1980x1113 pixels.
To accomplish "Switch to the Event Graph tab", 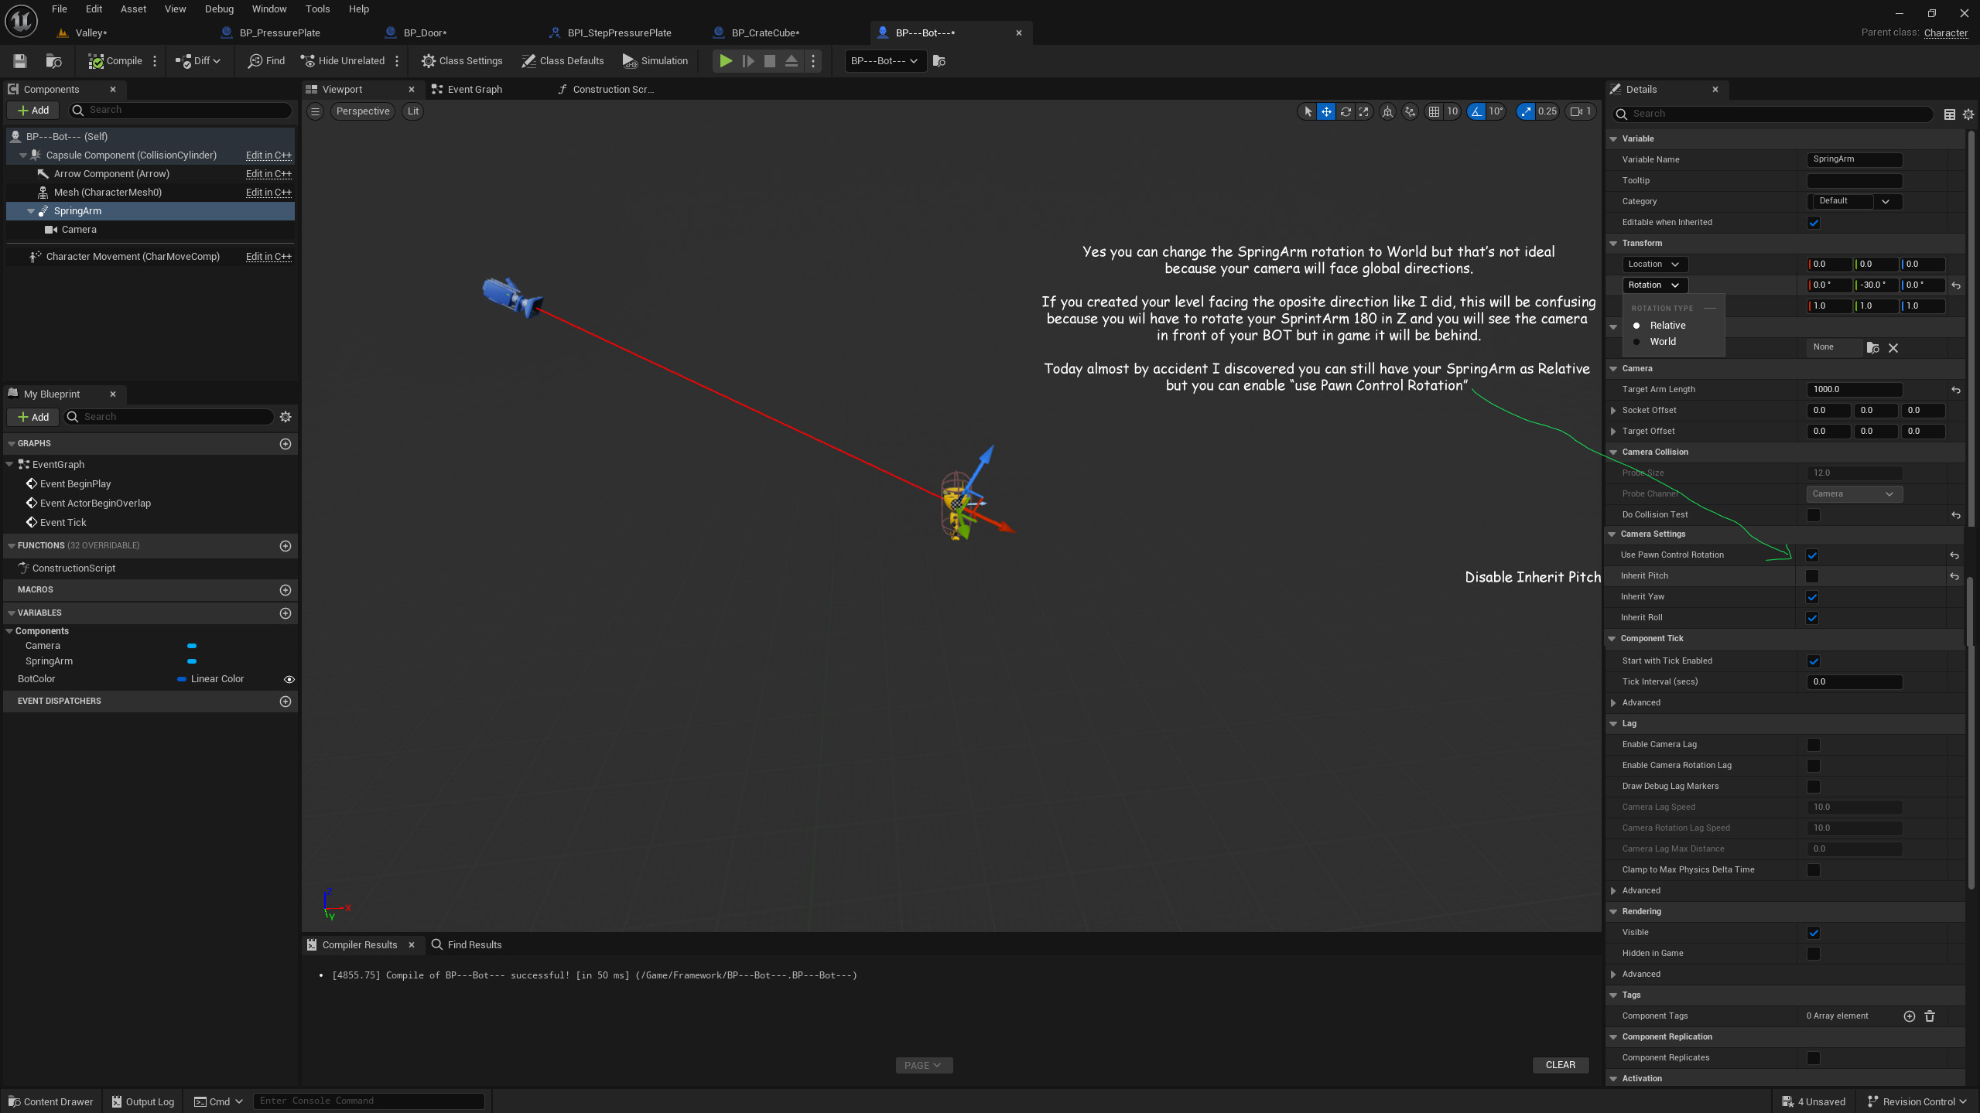I will [x=474, y=90].
